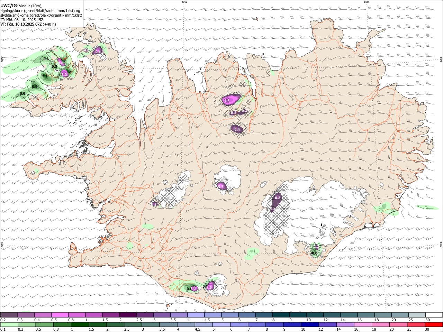The width and height of the screenshot is (443, 332).
Task: Select the dark navy blue swatch labelled 10
Action: [x=309, y=325]
